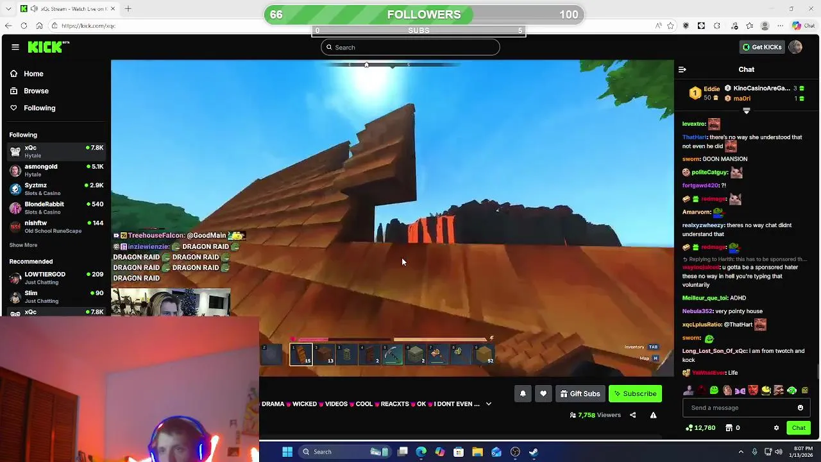The width and height of the screenshot is (821, 462).
Task: Click the Get KICKs button
Action: (x=762, y=47)
